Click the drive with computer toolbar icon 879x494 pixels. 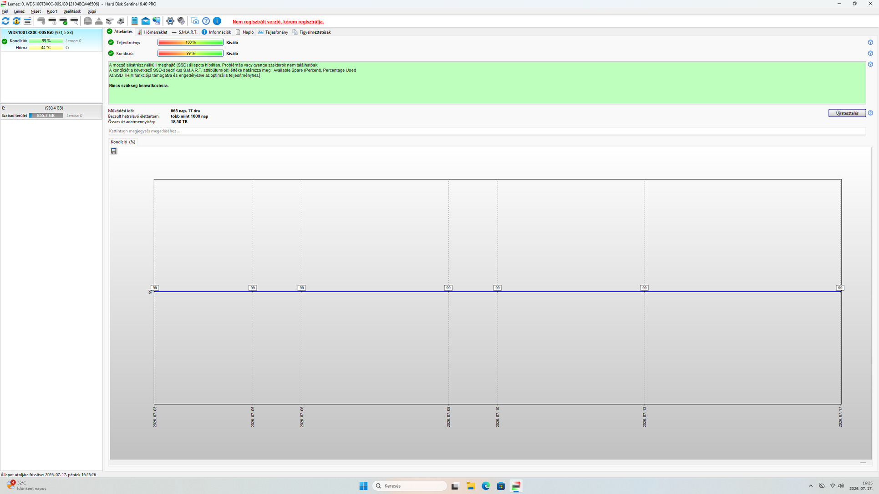point(121,21)
